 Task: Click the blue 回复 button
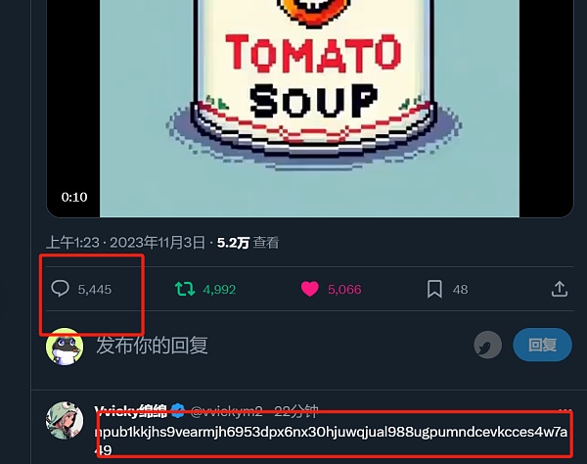[x=542, y=345]
